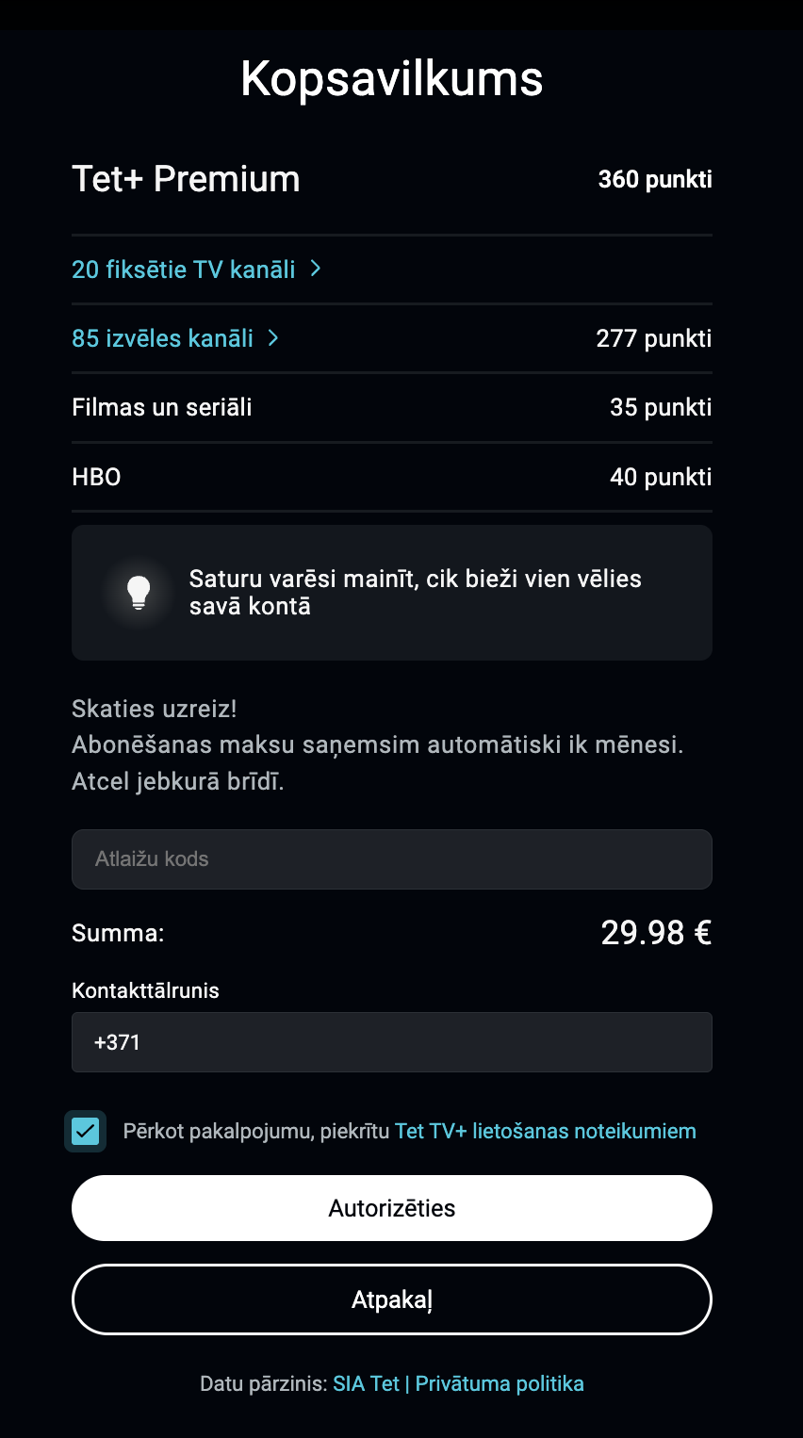Click the 29.98 € sum amount

tap(656, 933)
